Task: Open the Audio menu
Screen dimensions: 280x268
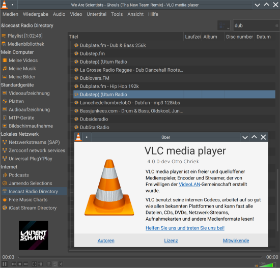Action: pos(59,14)
